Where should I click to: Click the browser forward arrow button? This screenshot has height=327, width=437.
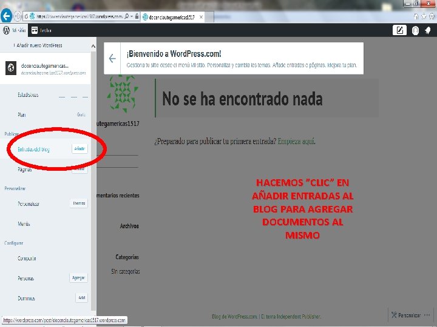17,16
